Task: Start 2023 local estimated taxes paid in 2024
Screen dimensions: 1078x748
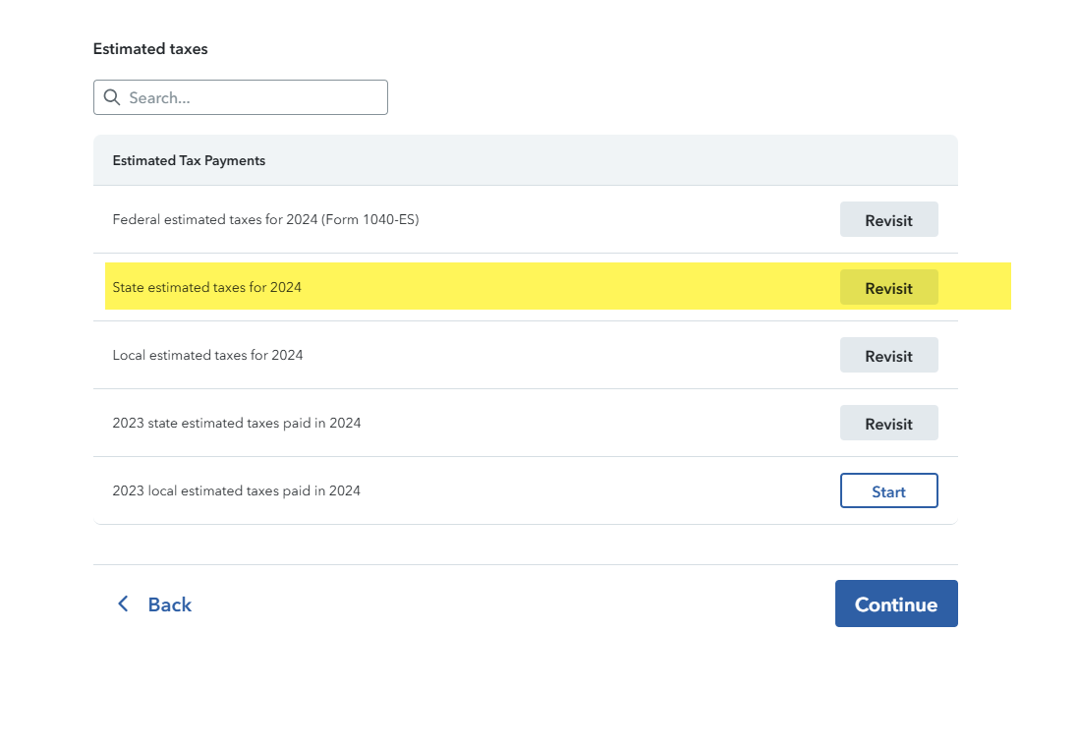Action: [888, 491]
